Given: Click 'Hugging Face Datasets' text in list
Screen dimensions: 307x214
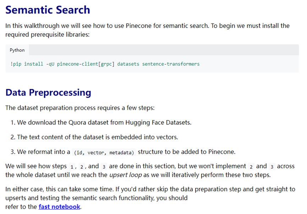Looking at the screenshot, I should [158, 123].
